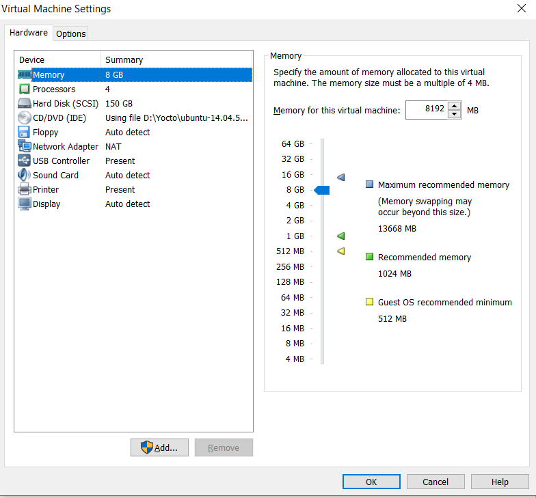Select the Hardware tab
Image resolution: width=536 pixels, height=498 pixels.
pyautogui.click(x=29, y=33)
